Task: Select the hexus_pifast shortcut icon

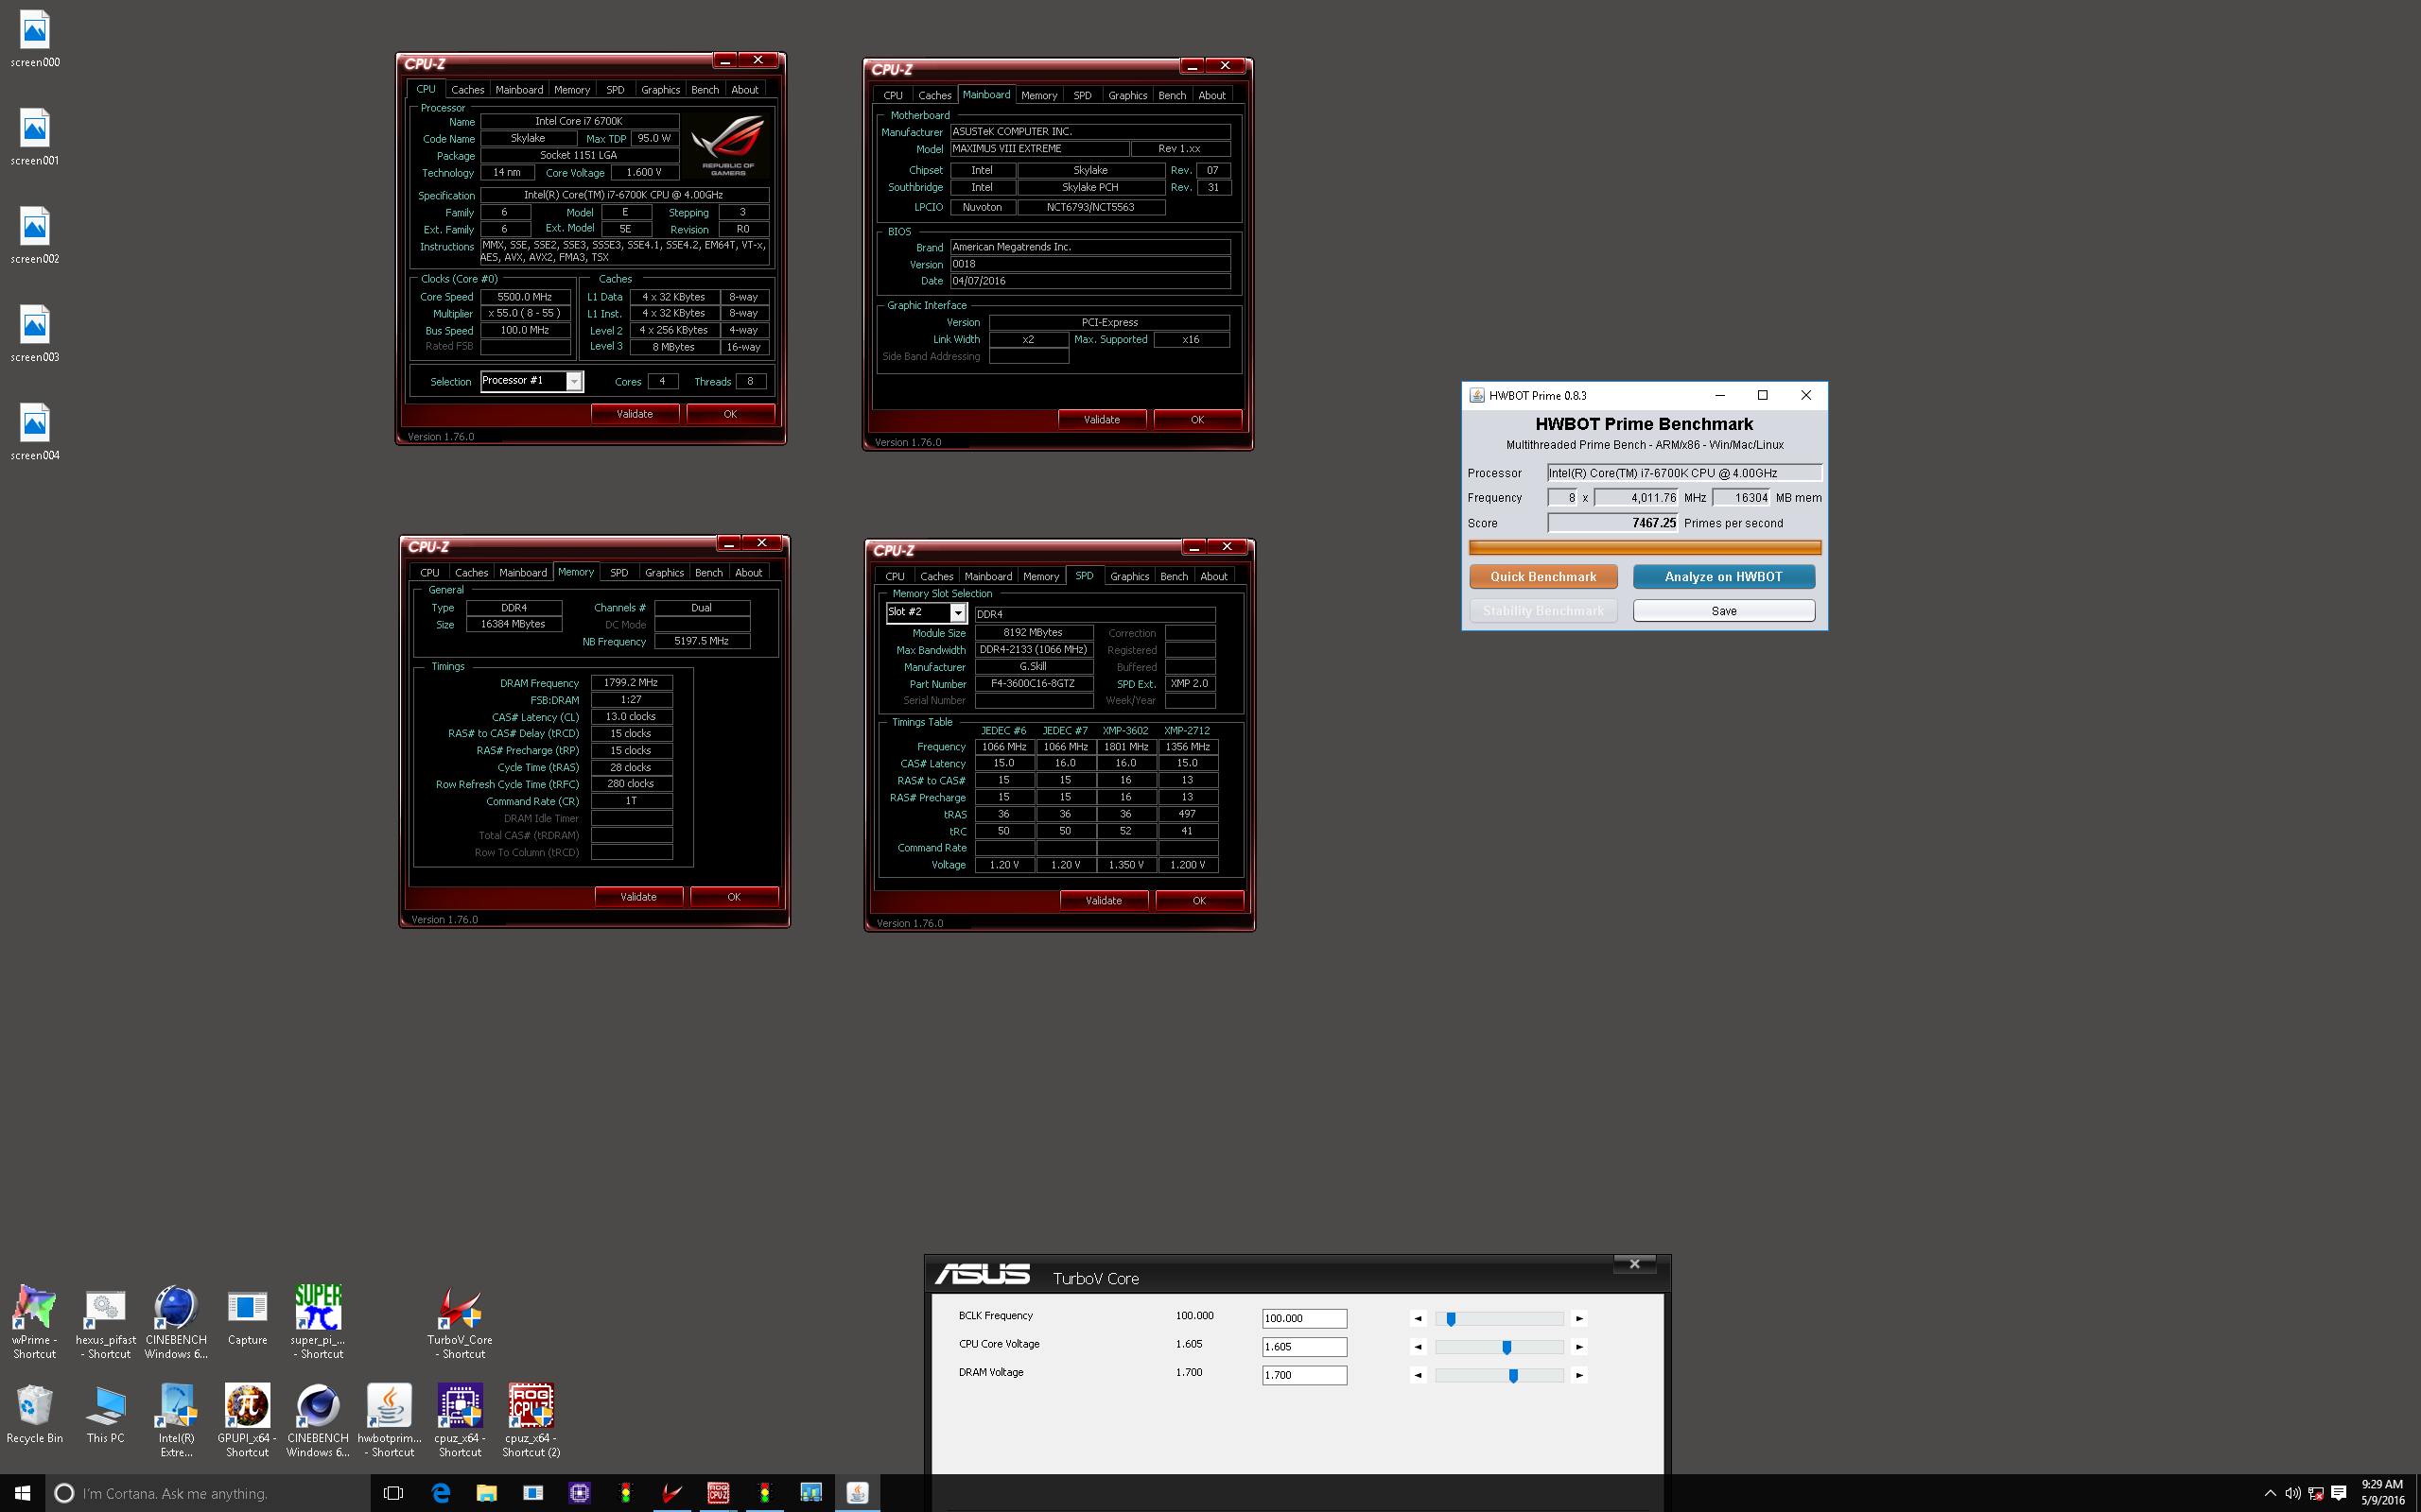Action: click(x=106, y=1321)
